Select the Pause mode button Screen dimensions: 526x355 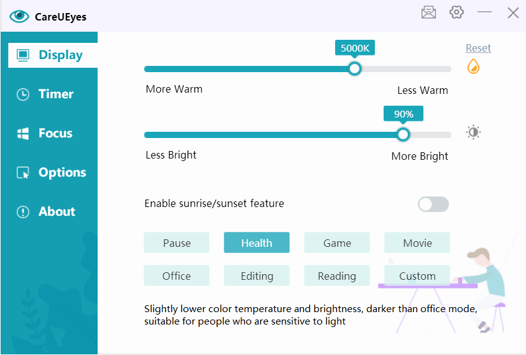177,242
